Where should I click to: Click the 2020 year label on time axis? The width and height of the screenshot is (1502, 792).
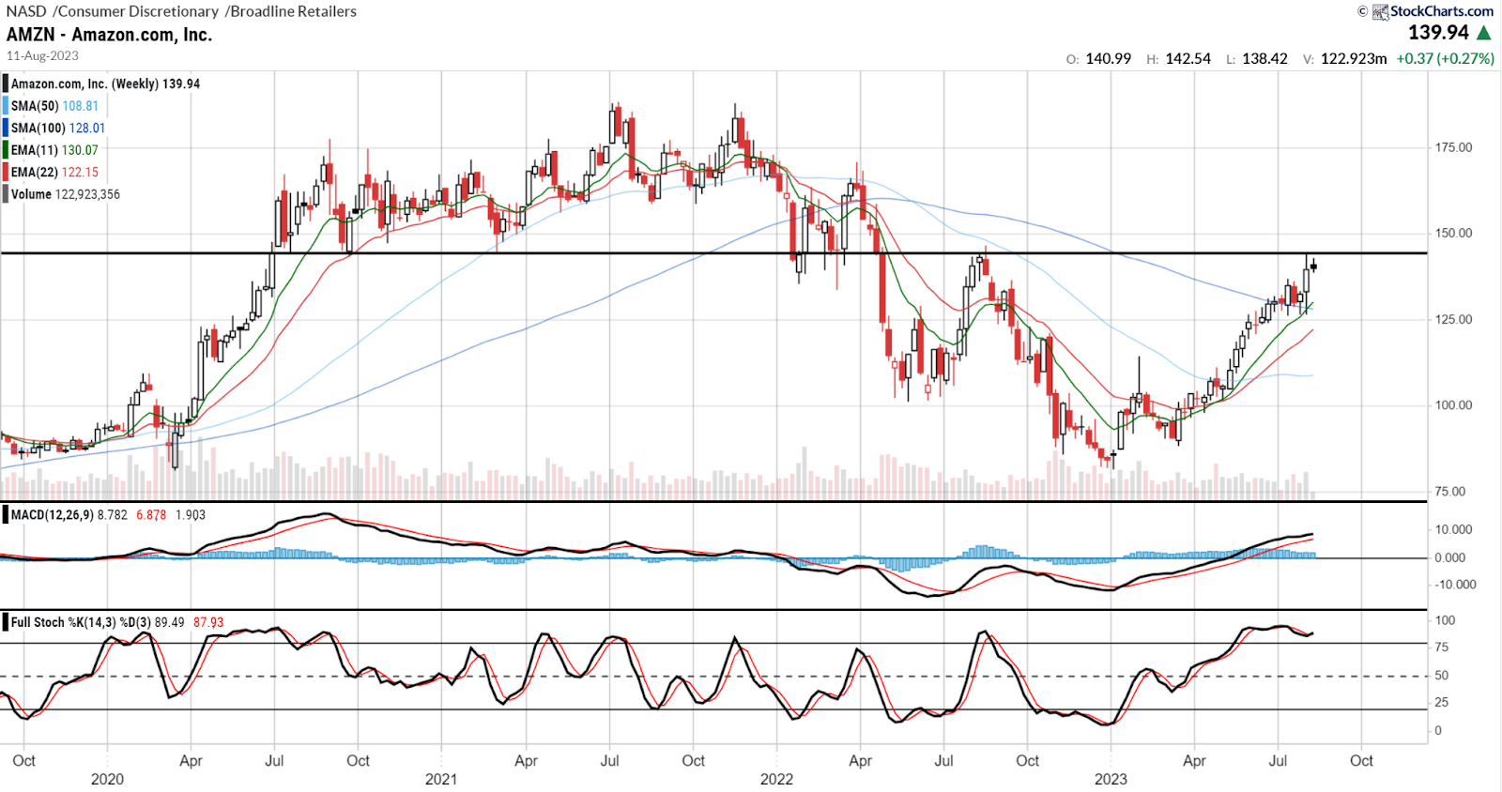107,779
